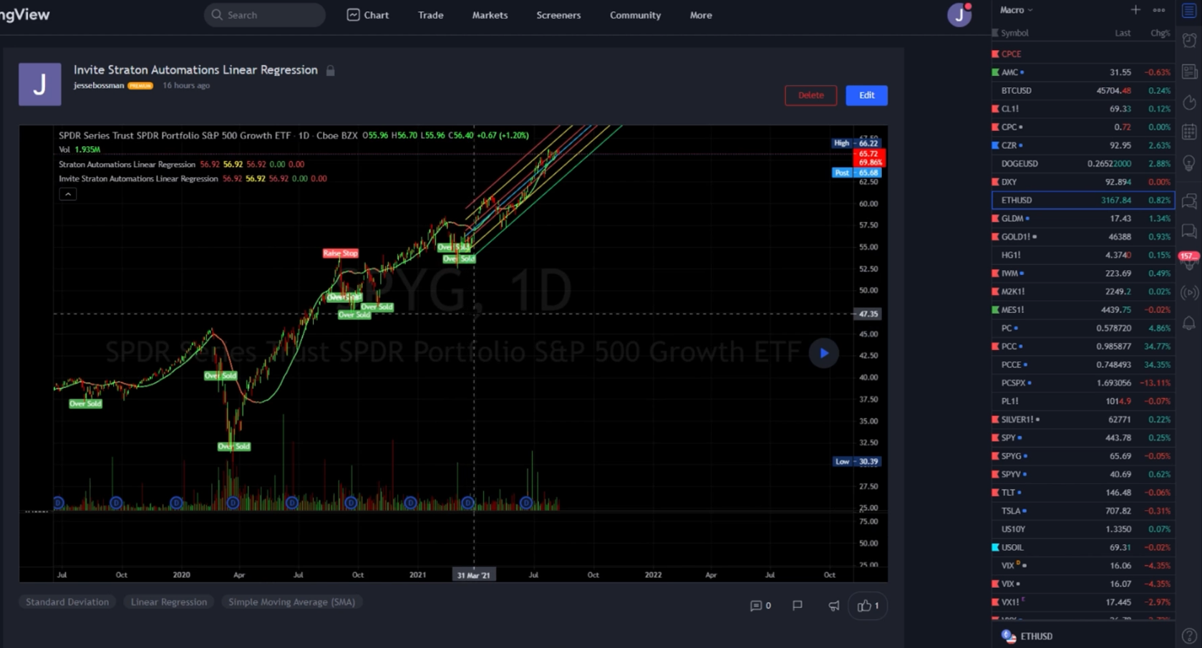This screenshot has height=648, width=1202.
Task: Click the red Delete button
Action: click(810, 95)
